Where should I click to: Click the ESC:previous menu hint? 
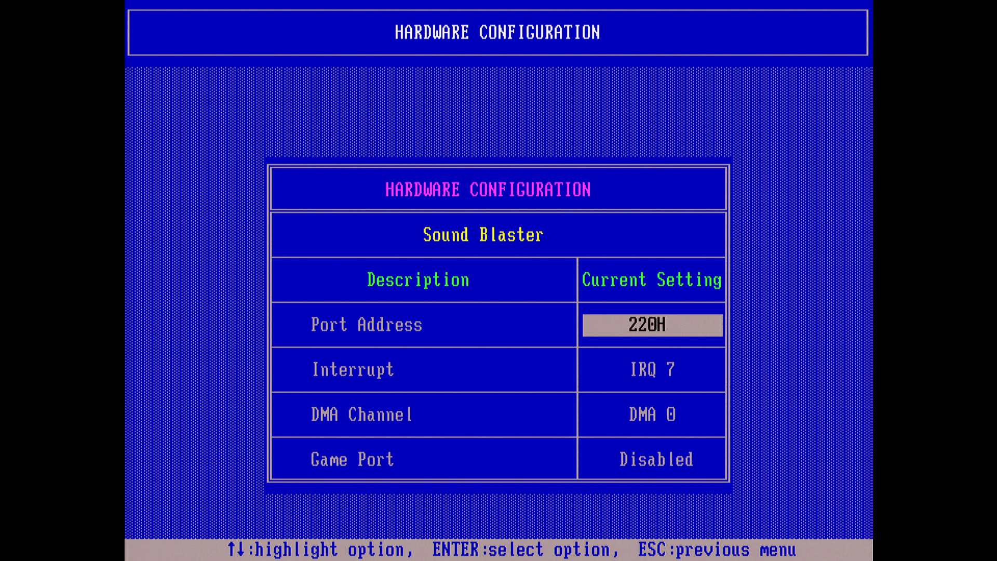[x=717, y=550]
